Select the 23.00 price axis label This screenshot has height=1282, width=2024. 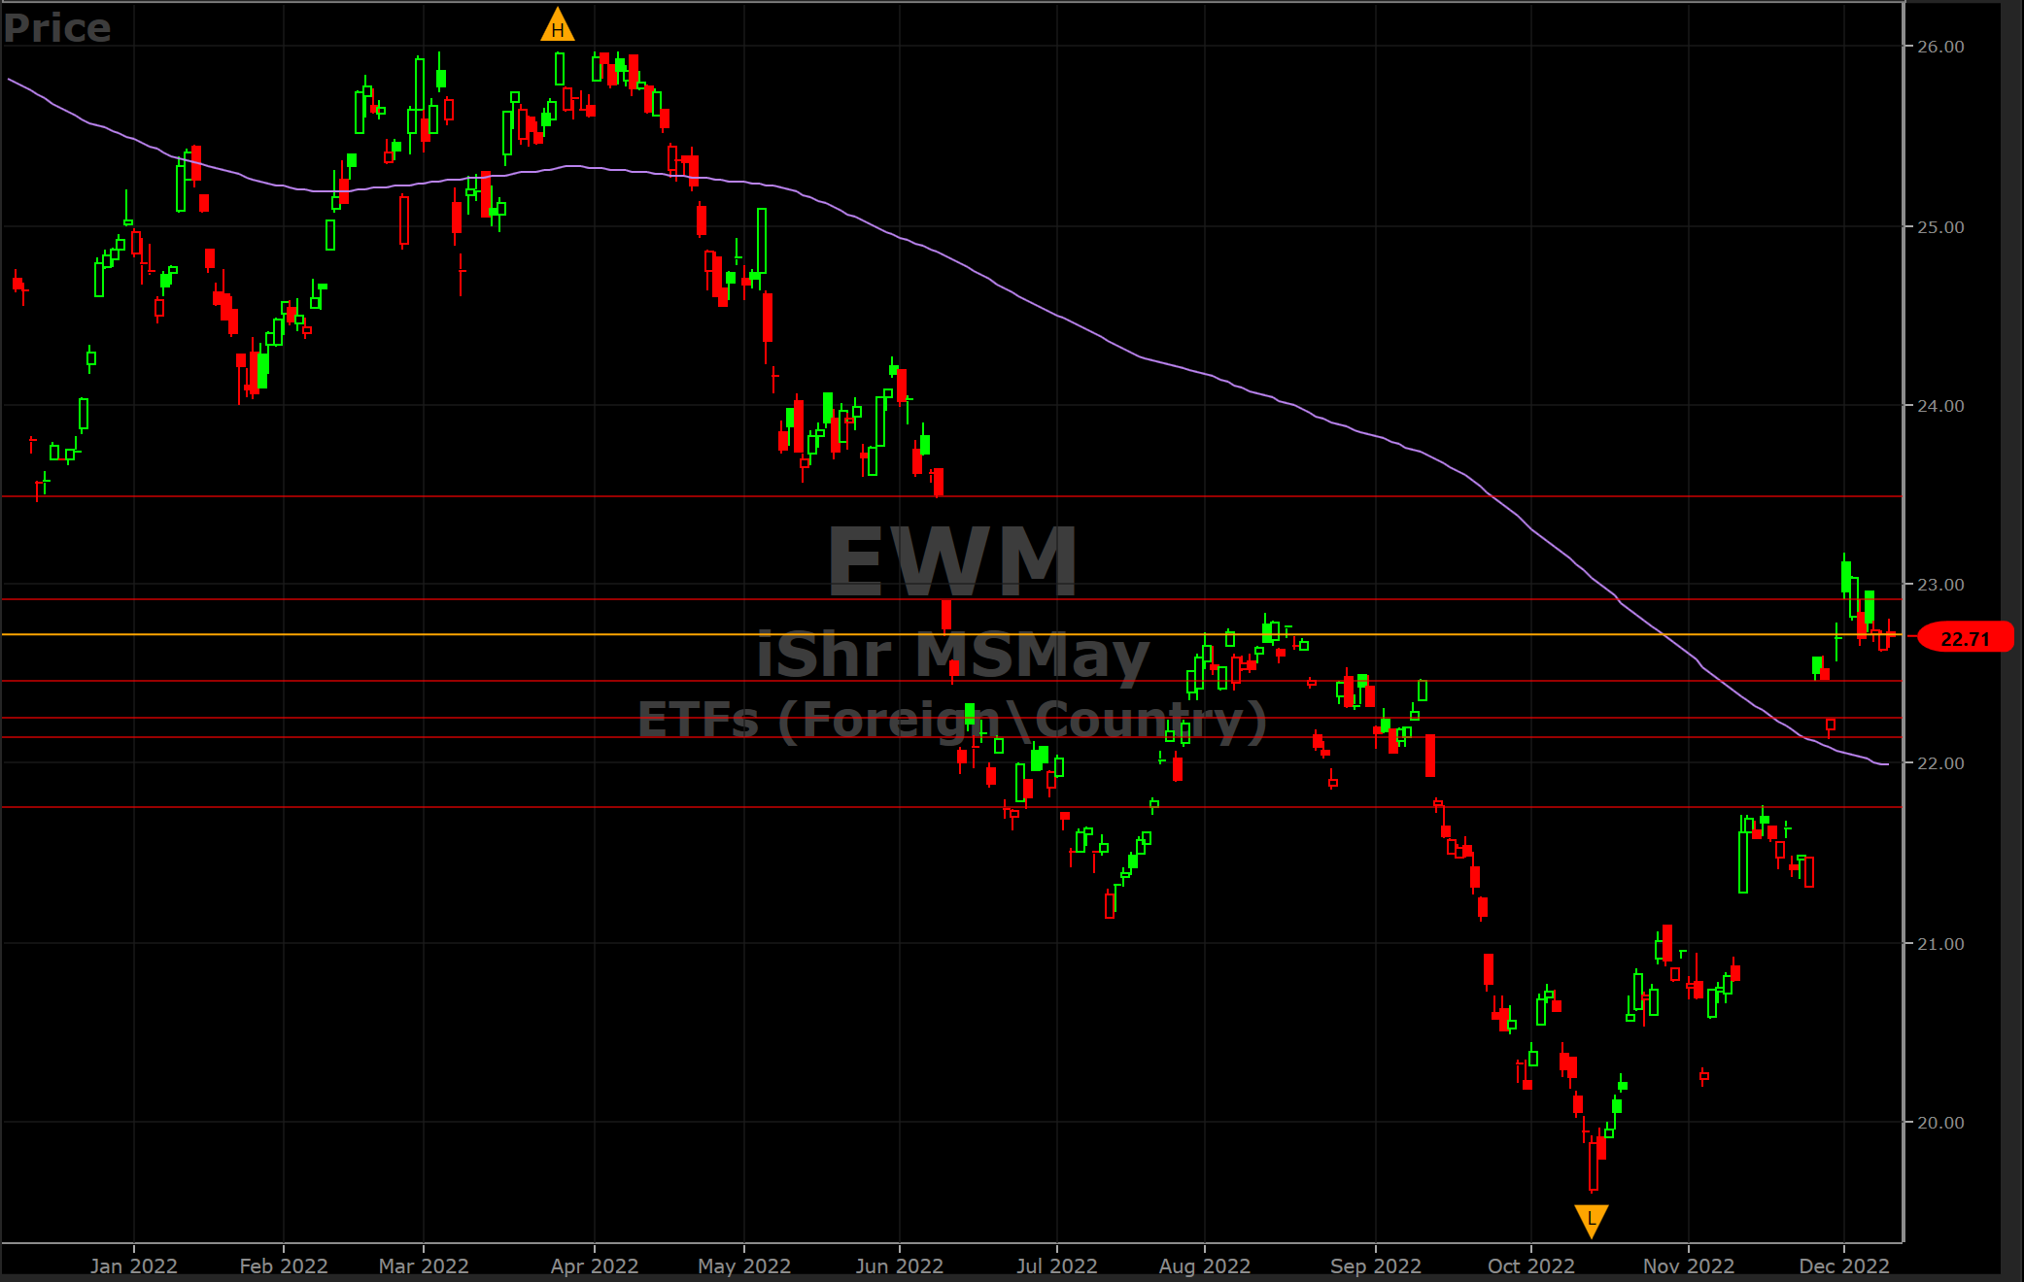[x=1940, y=585]
